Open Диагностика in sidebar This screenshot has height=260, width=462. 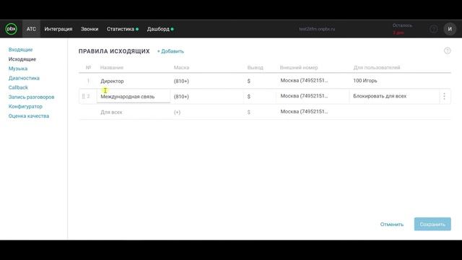click(x=24, y=78)
